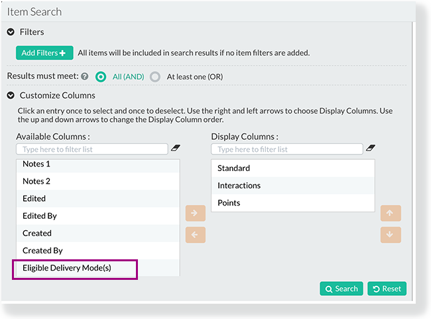Click the Add Filters button

click(44, 53)
